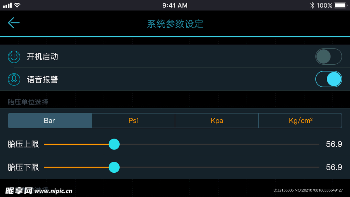This screenshot has height=197, width=350.
Task: Tap the battery icon in status bar
Action: tap(341, 5)
